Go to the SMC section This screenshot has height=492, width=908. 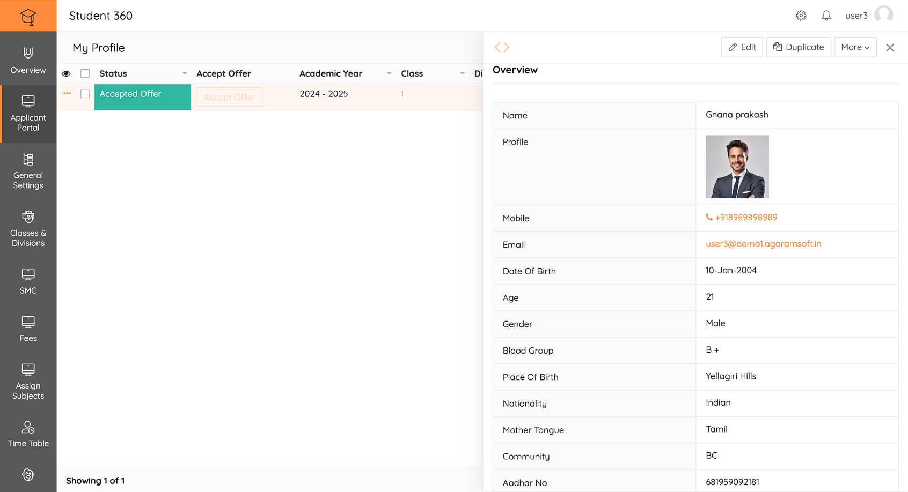pyautogui.click(x=28, y=281)
